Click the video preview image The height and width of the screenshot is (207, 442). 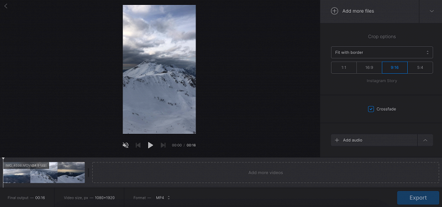[x=159, y=69]
